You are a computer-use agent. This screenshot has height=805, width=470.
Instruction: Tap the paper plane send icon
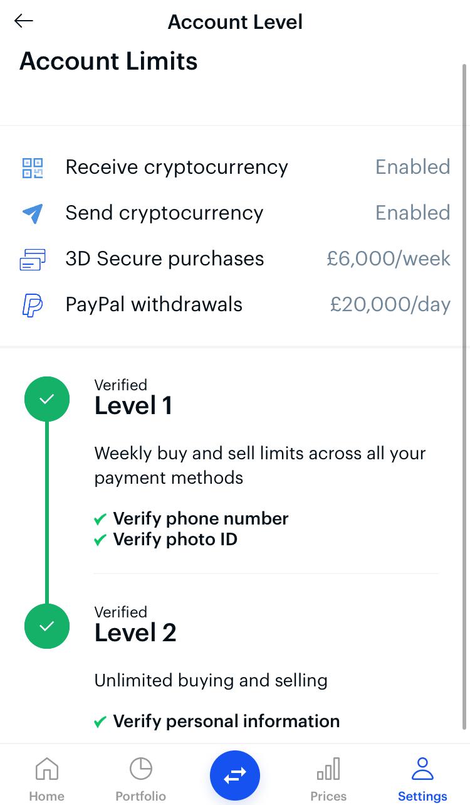[33, 213]
